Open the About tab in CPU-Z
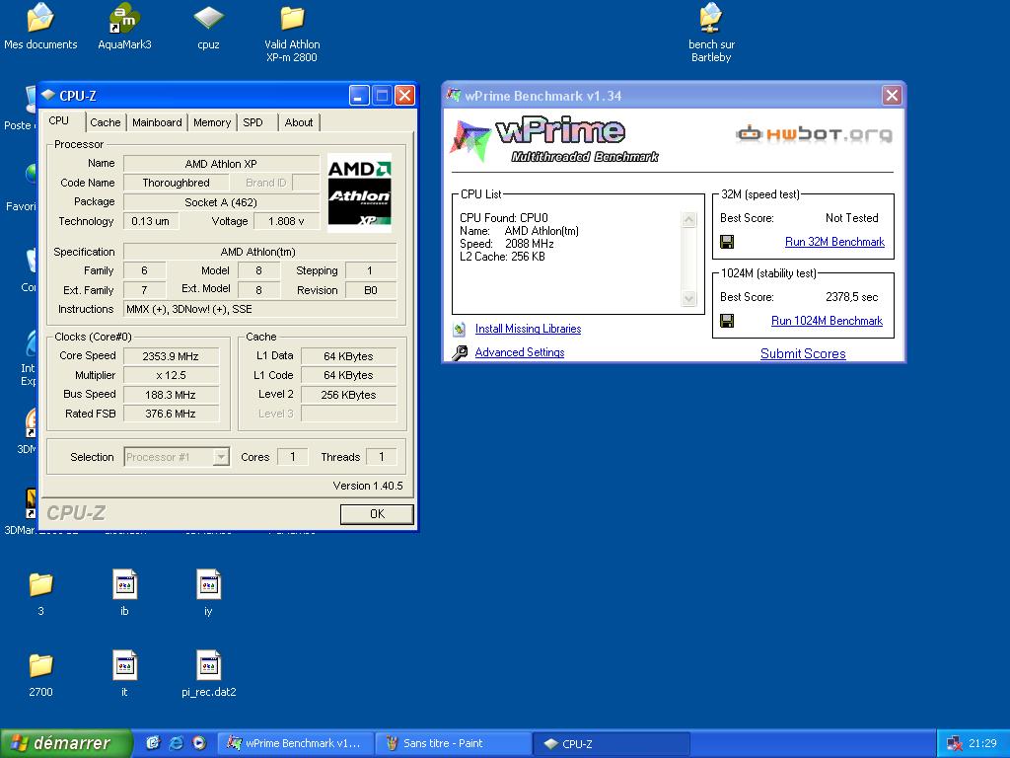The width and height of the screenshot is (1010, 758). pos(299,122)
